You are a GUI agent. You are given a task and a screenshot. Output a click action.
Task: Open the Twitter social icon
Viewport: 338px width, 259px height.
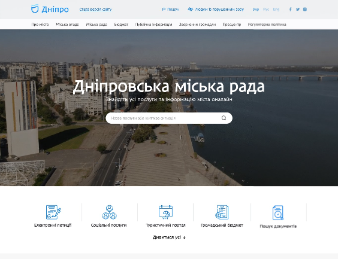pyautogui.click(x=298, y=9)
